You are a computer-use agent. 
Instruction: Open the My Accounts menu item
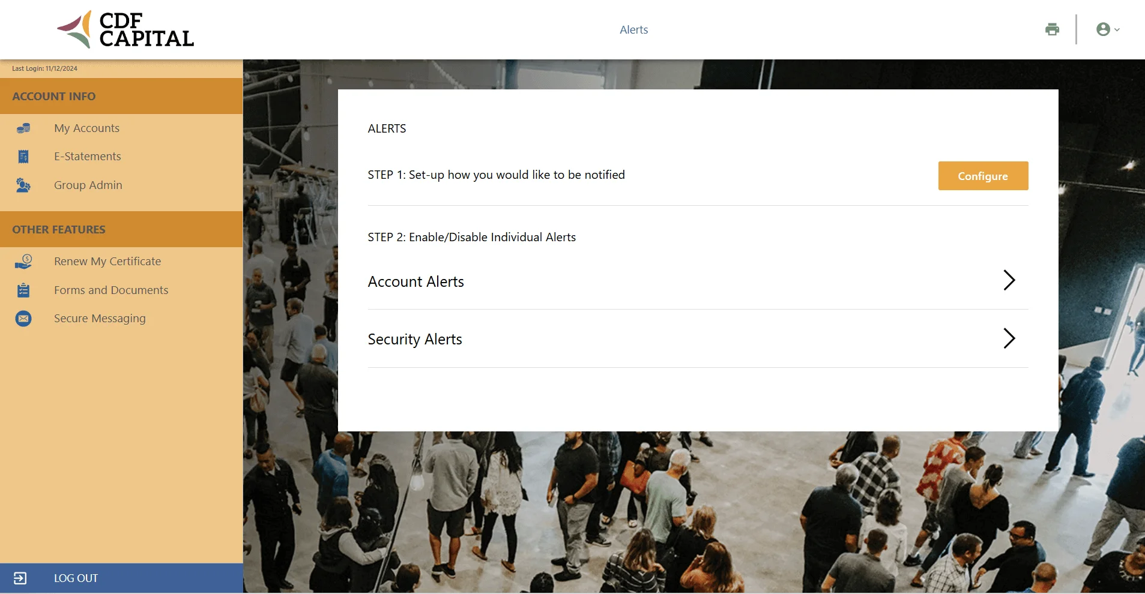click(86, 128)
